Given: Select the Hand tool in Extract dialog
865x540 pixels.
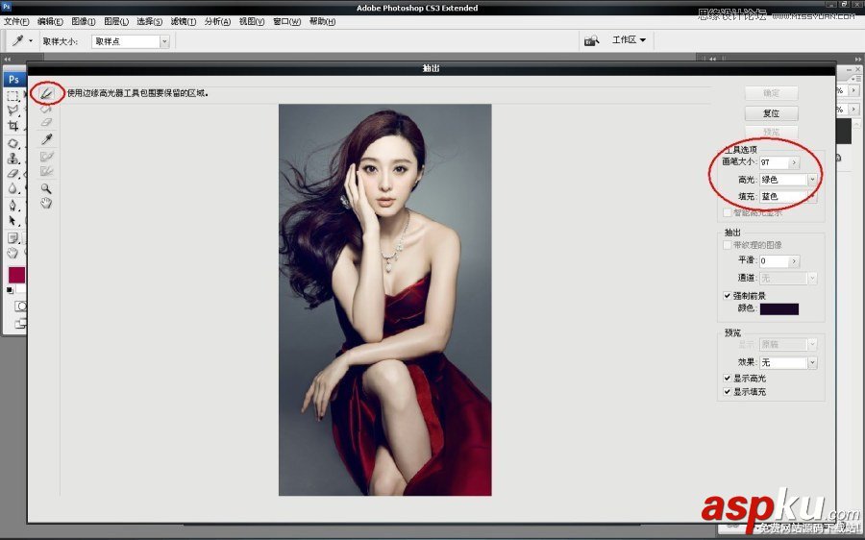Looking at the screenshot, I should coord(46,203).
